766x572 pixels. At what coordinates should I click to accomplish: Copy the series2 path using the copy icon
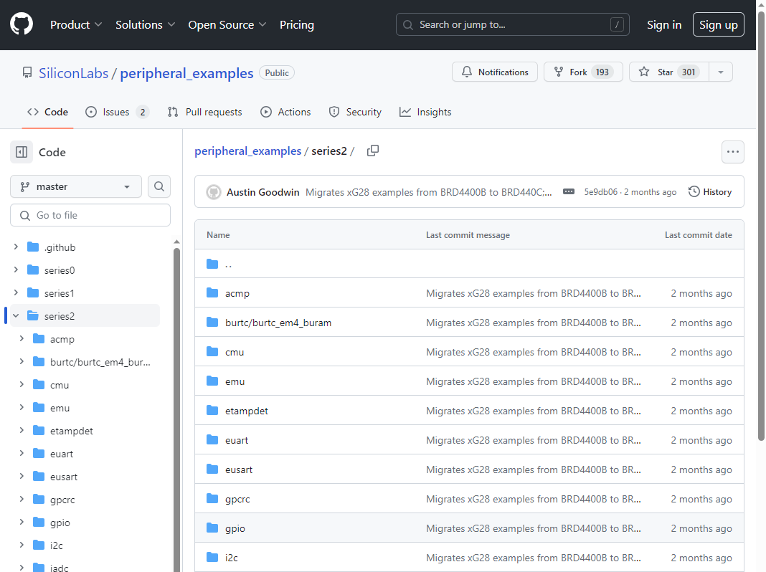[372, 151]
